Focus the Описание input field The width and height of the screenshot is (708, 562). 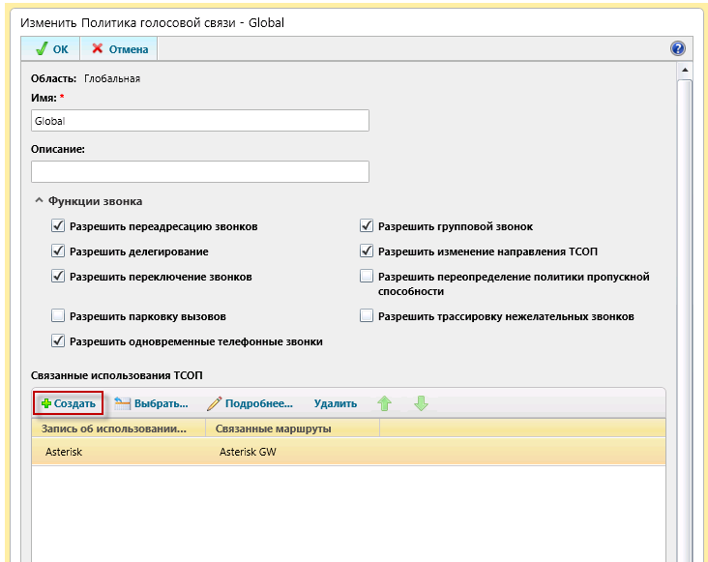[x=200, y=171]
